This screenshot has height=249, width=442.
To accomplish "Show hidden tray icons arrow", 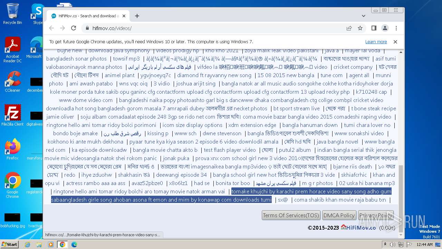I will (x=385, y=245).
